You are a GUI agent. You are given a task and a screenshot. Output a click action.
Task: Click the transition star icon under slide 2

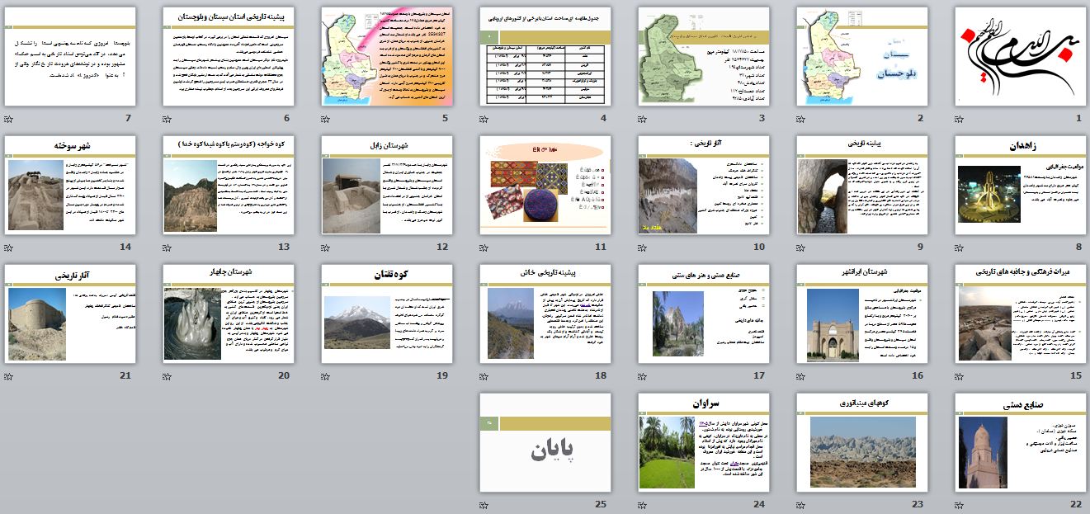(800, 120)
